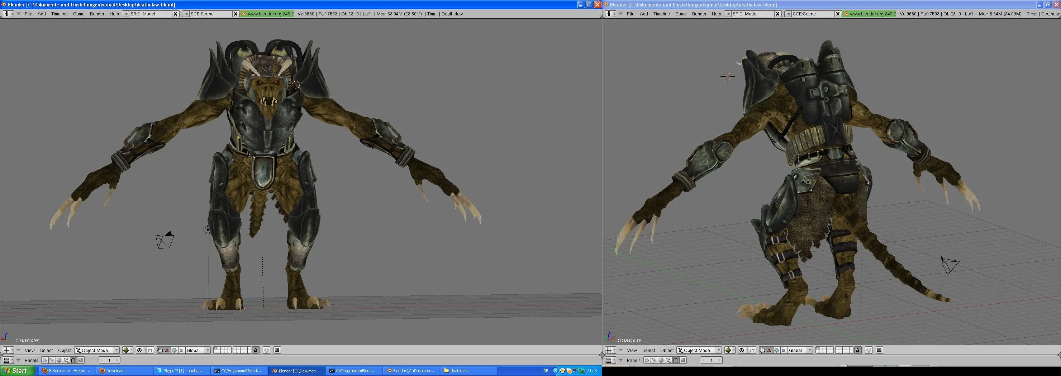This screenshot has height=376, width=1061.
Task: Open draw type selector in left Blender window
Action: pos(128,350)
